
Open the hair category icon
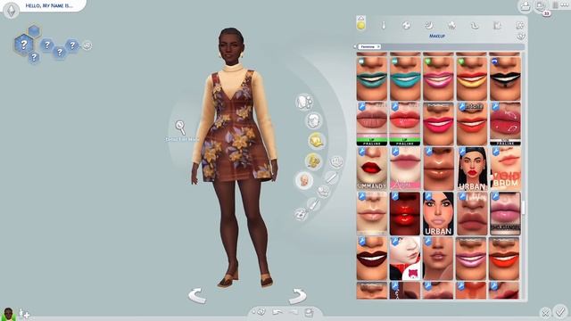[x=313, y=121]
